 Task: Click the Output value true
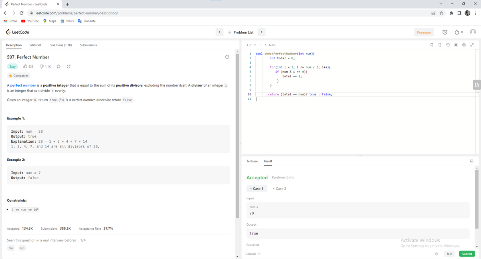coord(254,233)
